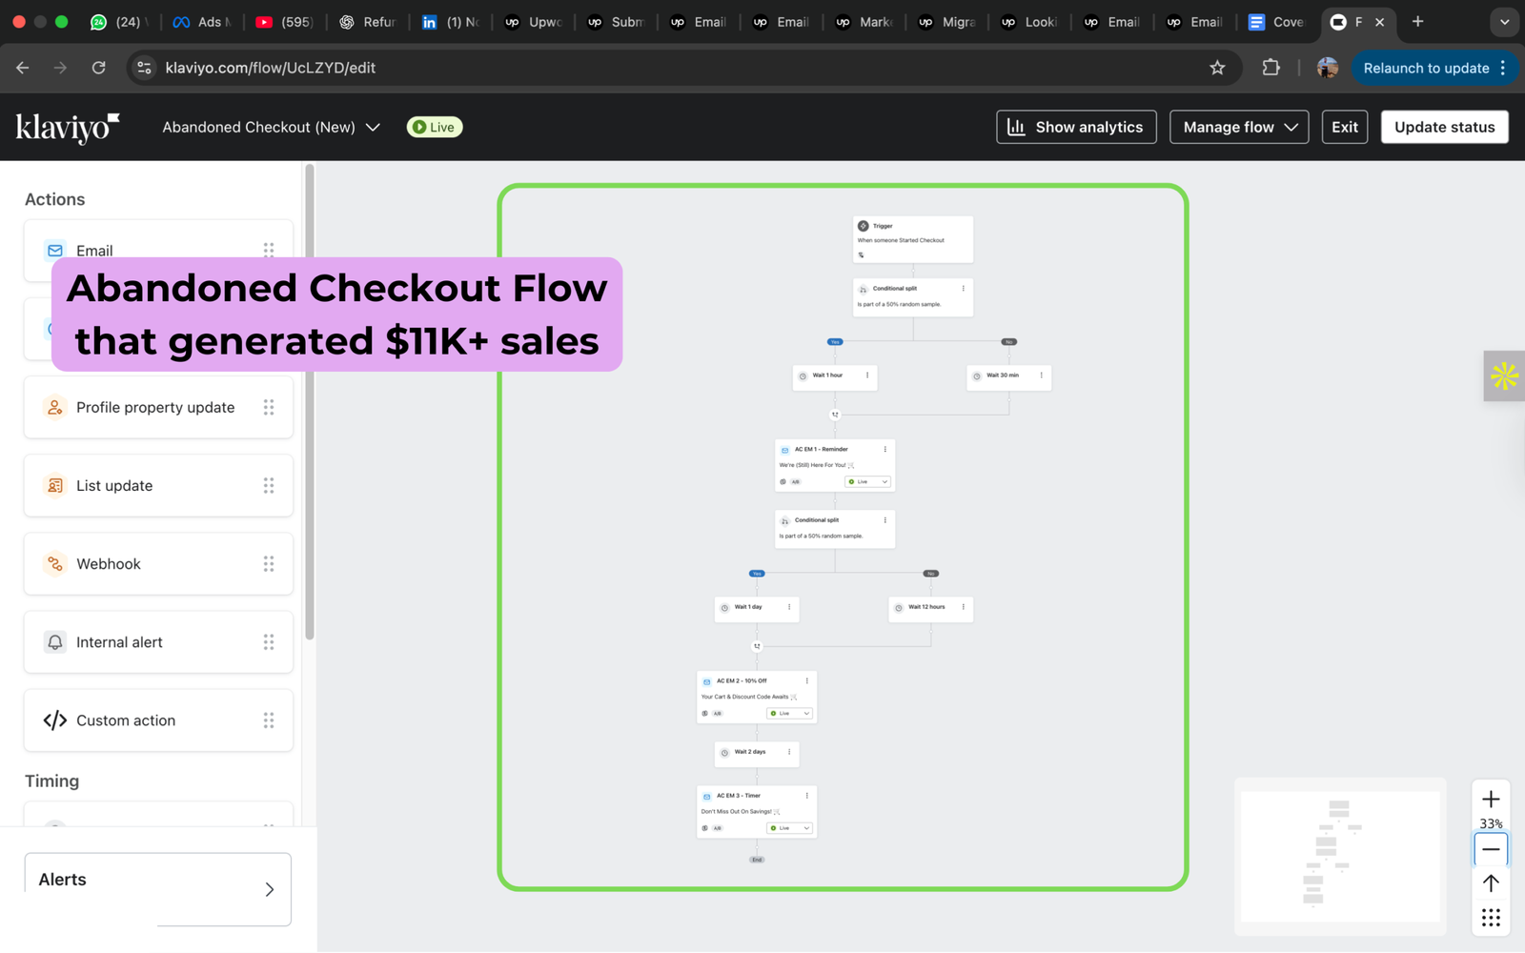Click the Custom action code icon
Screen dimensions: 1525x953
pyautogui.click(x=55, y=720)
